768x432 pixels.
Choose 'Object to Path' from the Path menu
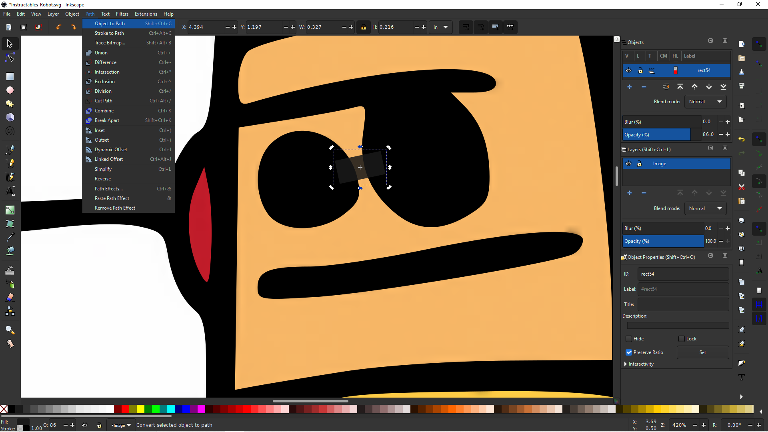(x=110, y=23)
